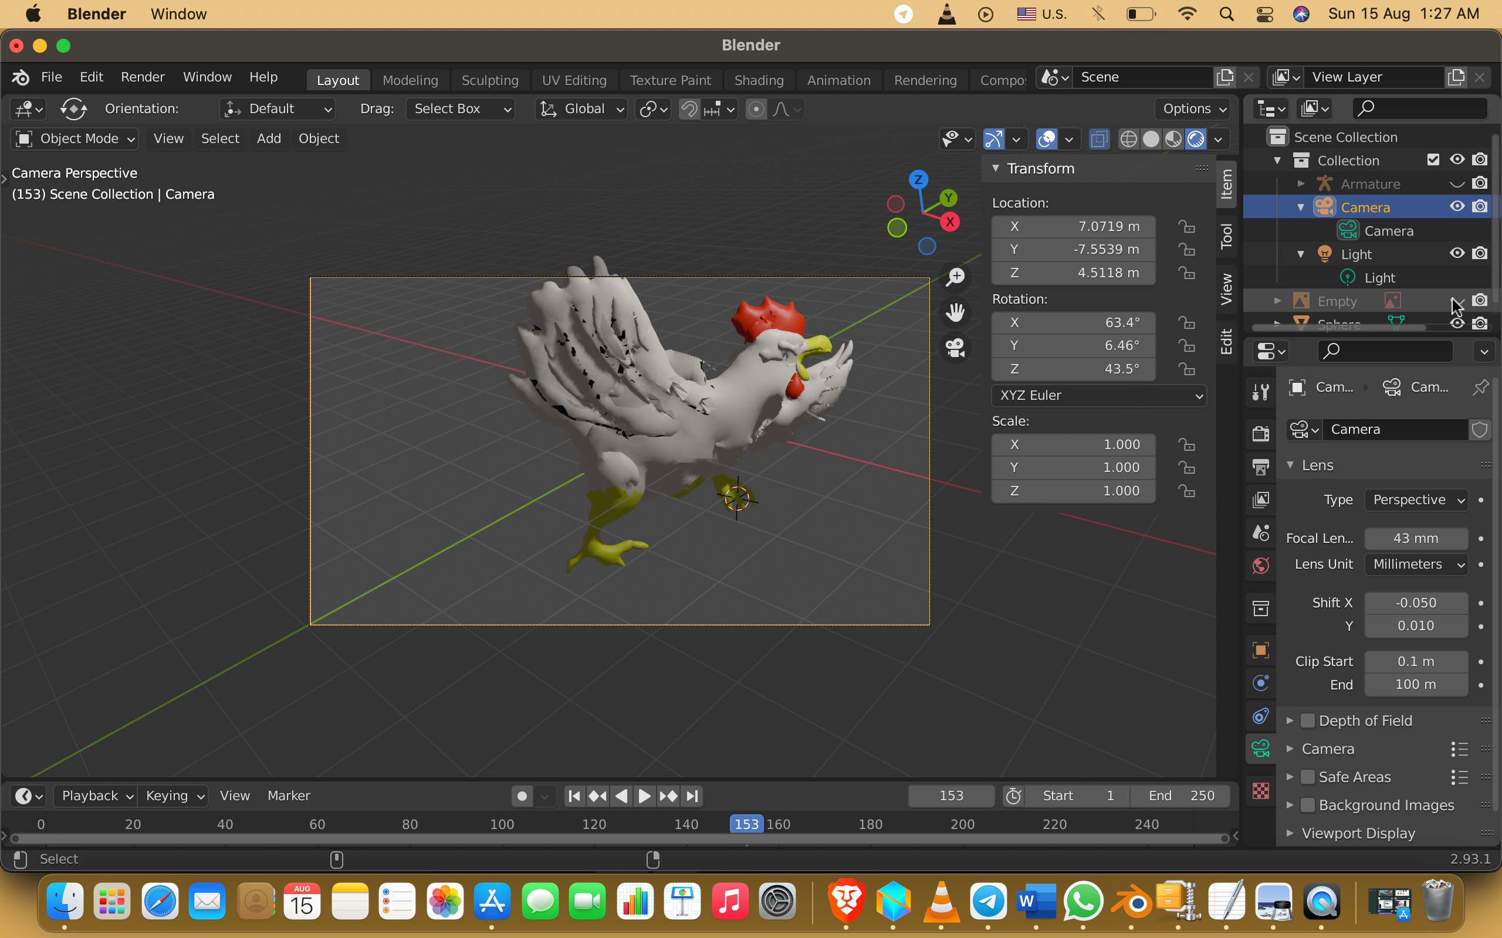Open the Add menu in viewport
1502x938 pixels.
point(269,138)
